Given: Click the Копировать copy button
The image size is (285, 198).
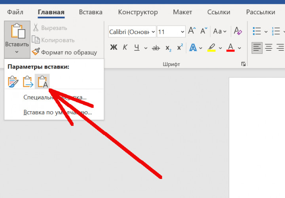Looking at the screenshot, I should point(53,40).
